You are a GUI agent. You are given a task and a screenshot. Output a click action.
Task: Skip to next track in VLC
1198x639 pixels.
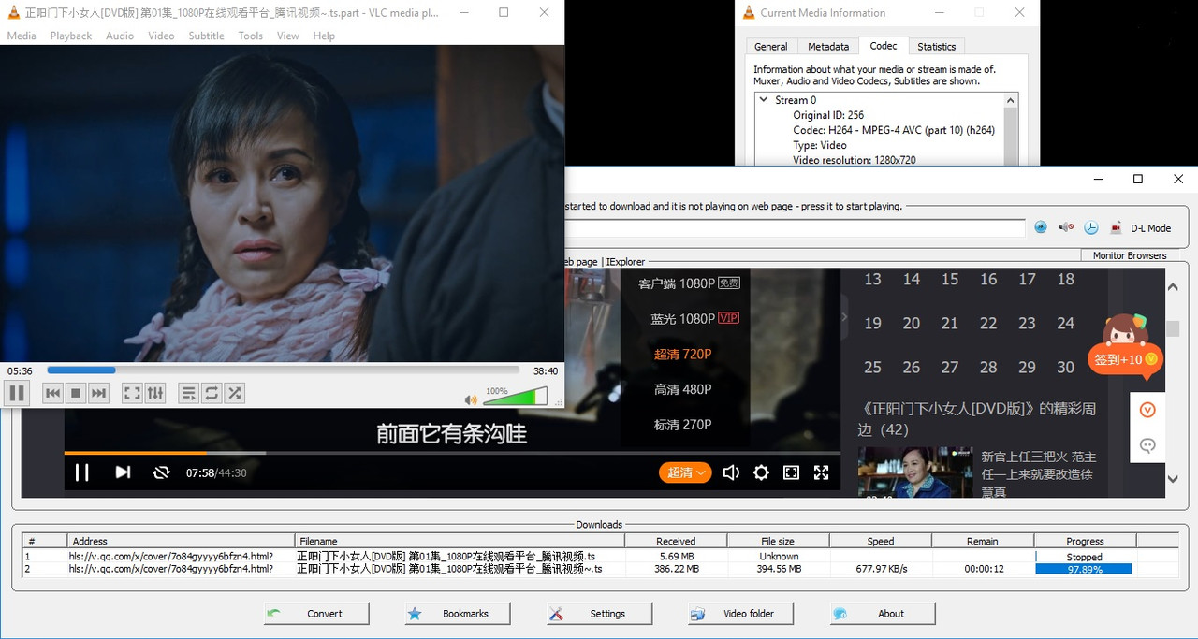point(99,393)
